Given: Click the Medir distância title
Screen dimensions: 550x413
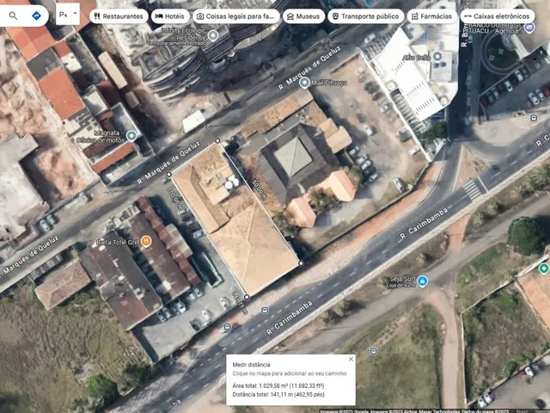Looking at the screenshot, I should 251,365.
